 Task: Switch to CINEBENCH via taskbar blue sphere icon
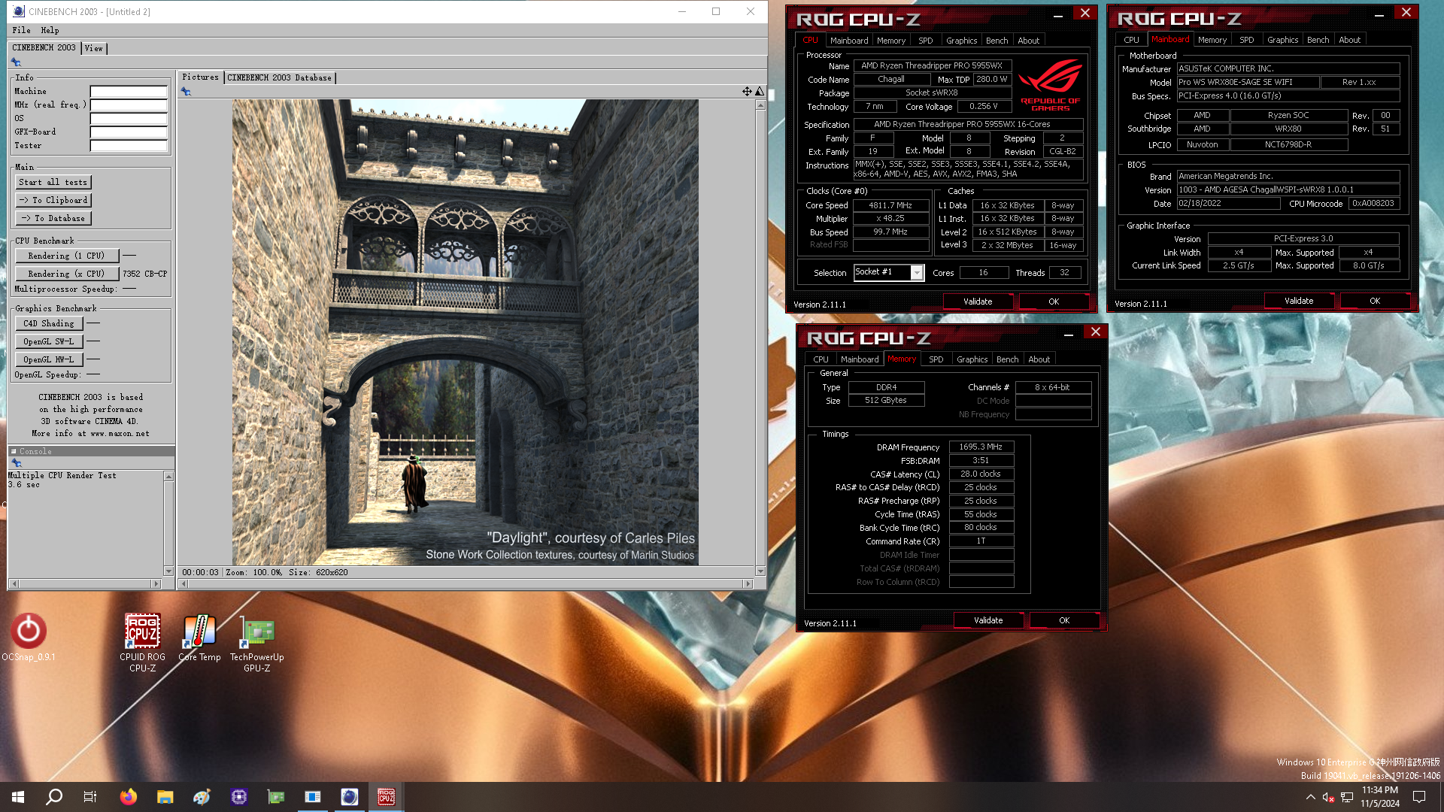(350, 797)
